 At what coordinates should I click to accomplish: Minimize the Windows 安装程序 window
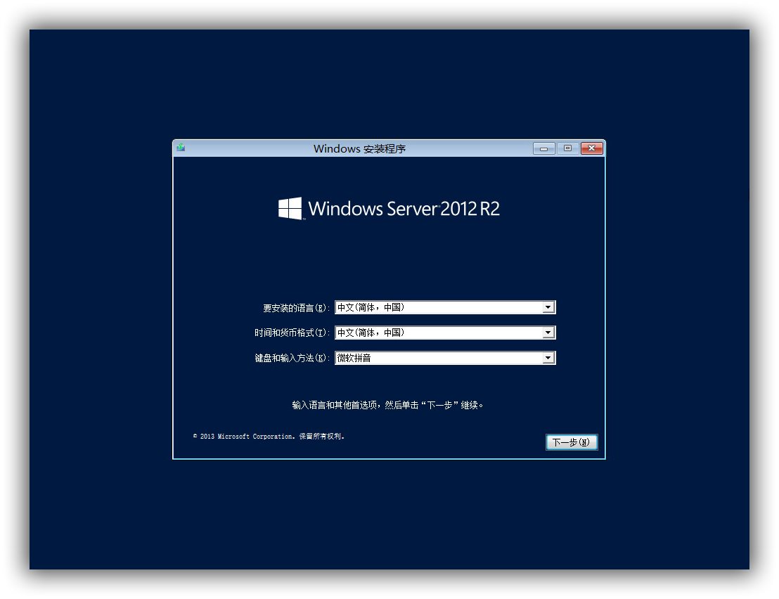point(544,148)
